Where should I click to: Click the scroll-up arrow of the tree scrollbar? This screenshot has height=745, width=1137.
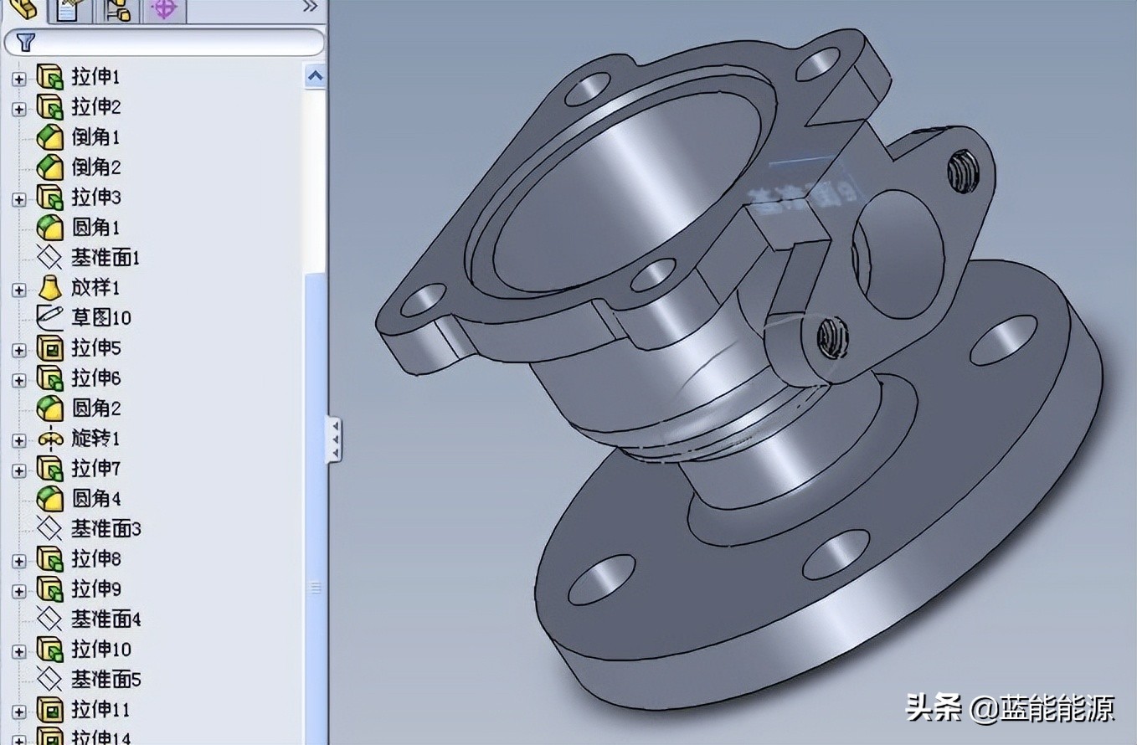tap(316, 75)
